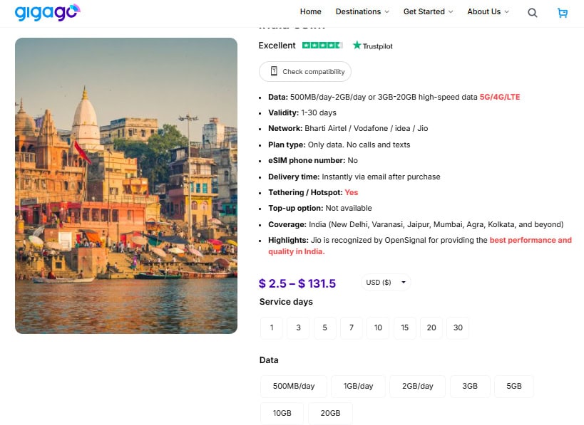Select 7 service days
The width and height of the screenshot is (584, 425).
click(352, 327)
